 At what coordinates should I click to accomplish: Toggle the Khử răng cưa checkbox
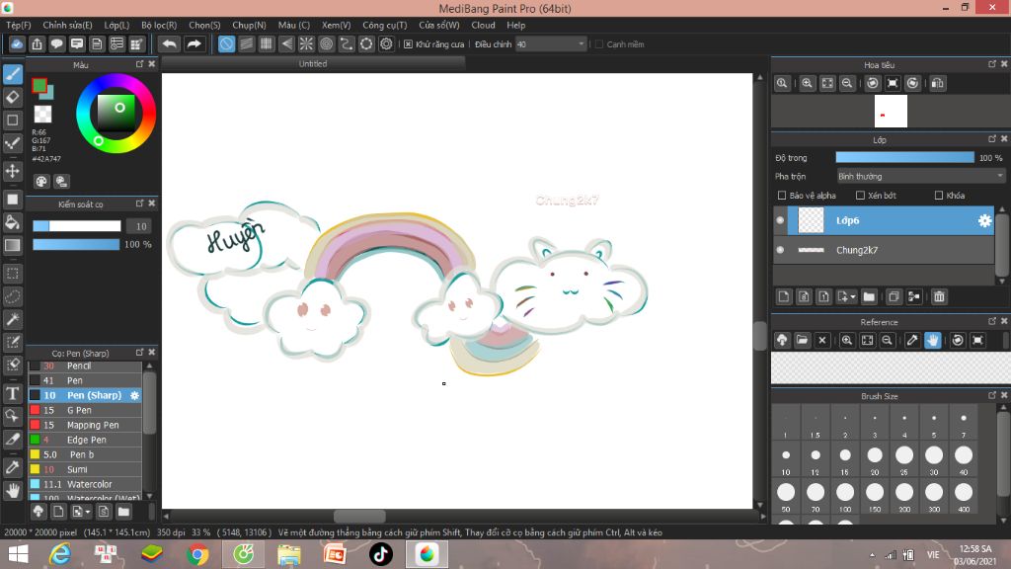408,44
